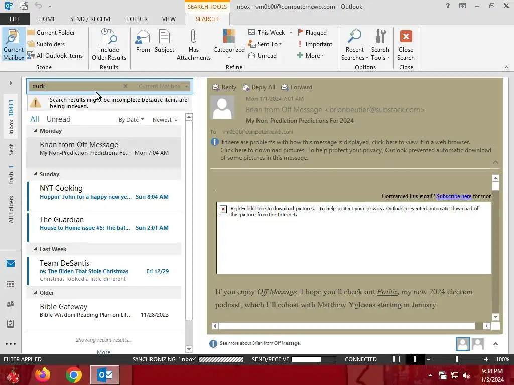The image size is (514, 385).
Task: Switch to HOME tab
Action: (47, 19)
